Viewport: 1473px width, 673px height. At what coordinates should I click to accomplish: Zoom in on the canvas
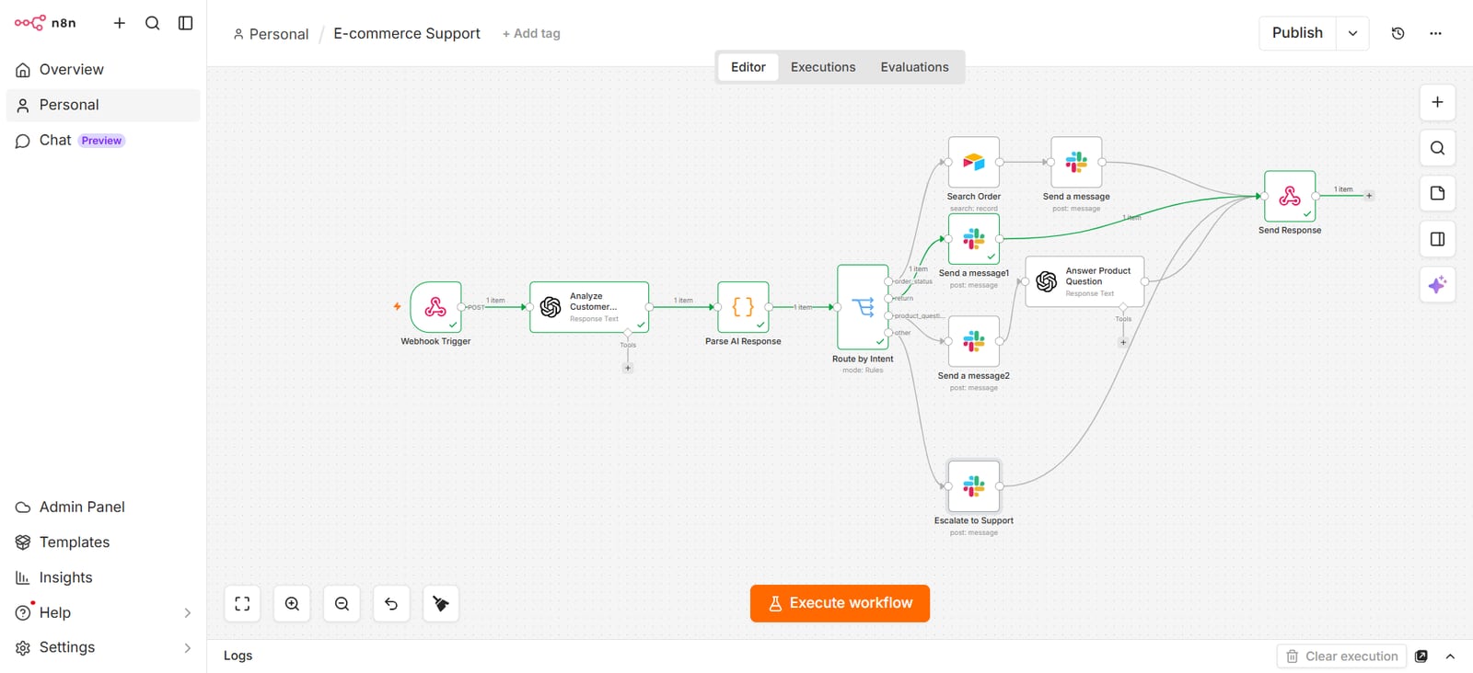292,604
